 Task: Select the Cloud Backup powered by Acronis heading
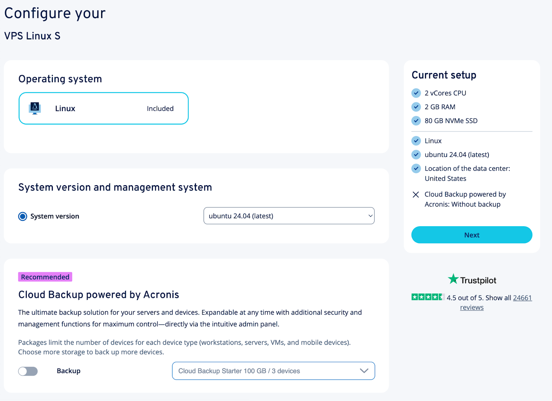[x=99, y=295]
